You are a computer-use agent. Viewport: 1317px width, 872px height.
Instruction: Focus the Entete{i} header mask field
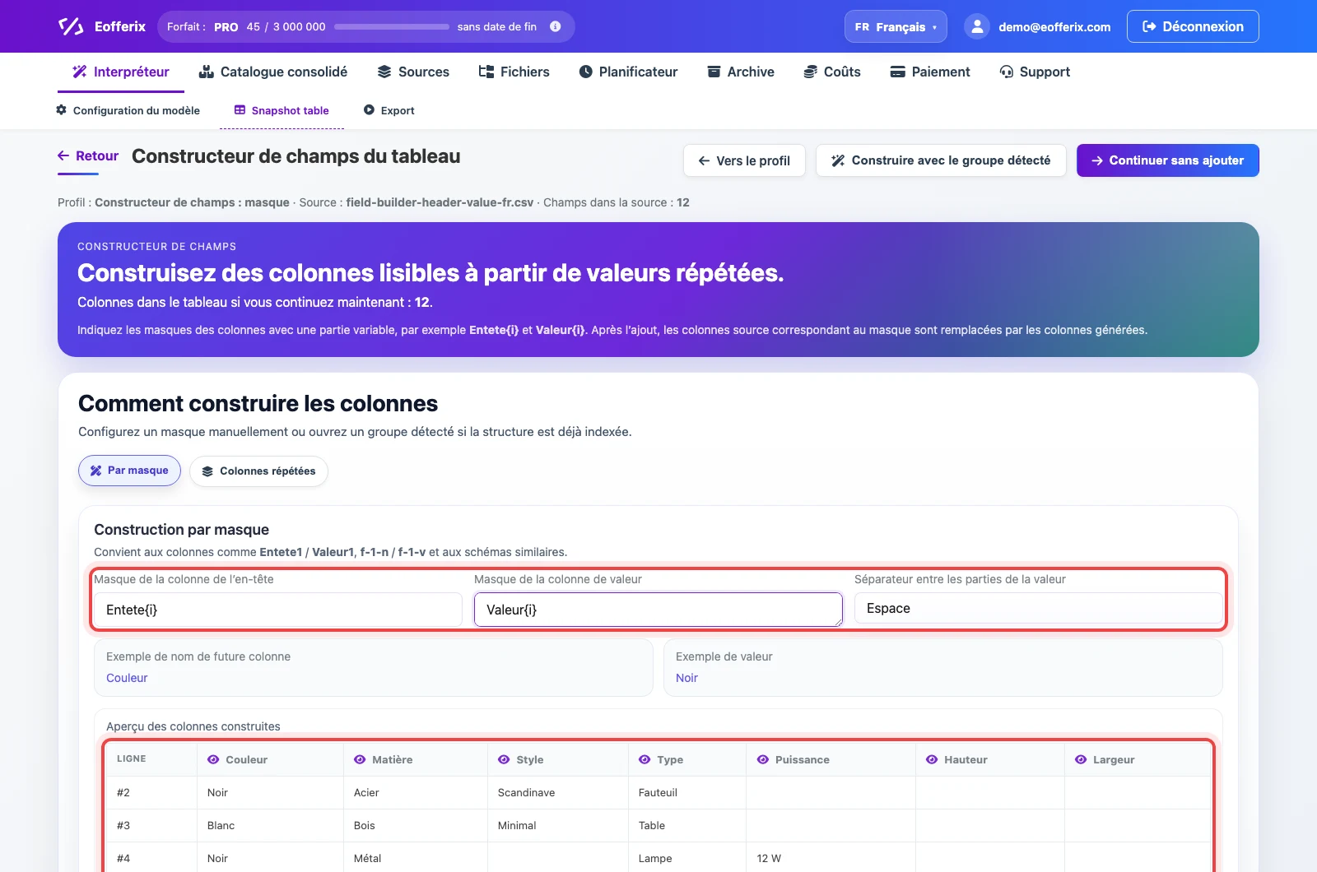(x=278, y=610)
